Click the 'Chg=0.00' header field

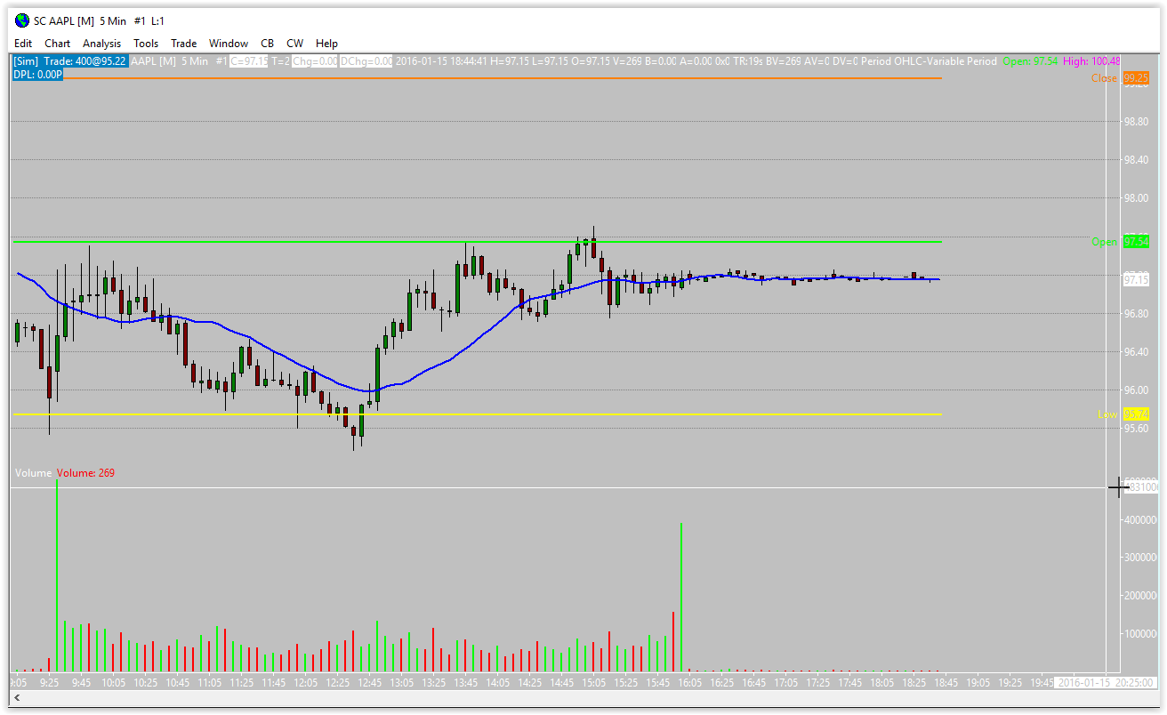click(x=316, y=61)
